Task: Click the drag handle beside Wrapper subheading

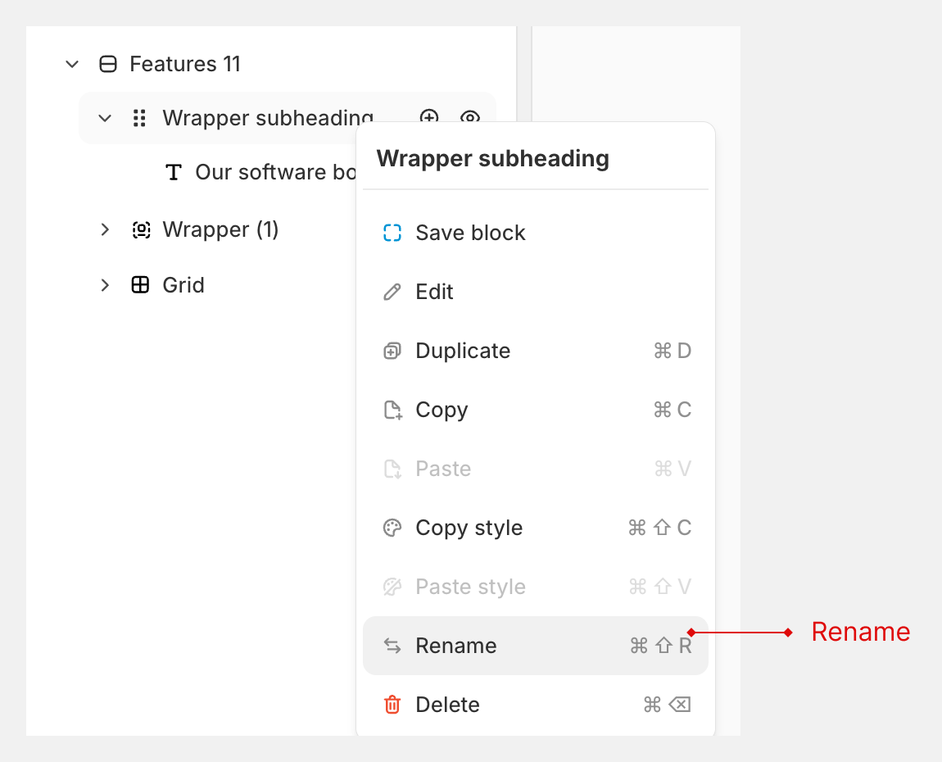Action: tap(139, 118)
